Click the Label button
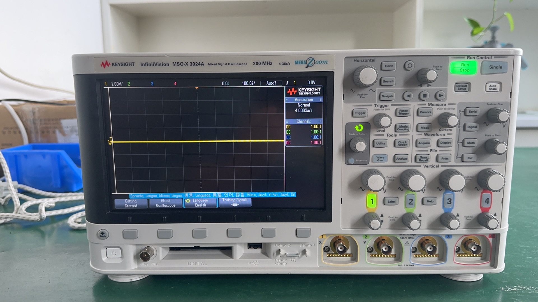 tap(391, 202)
